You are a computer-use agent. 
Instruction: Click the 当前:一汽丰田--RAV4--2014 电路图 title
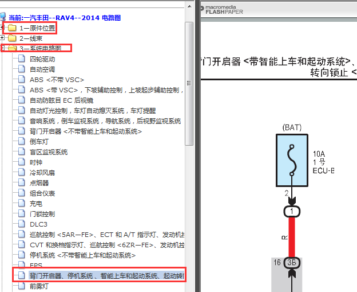click(65, 18)
